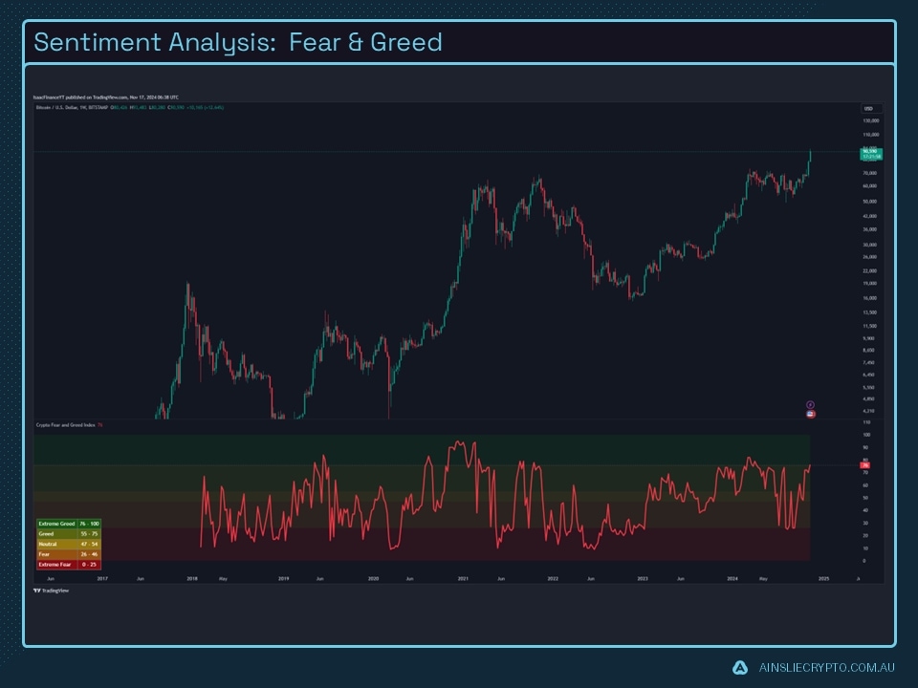
Task: Click the green 90,590 price tag on the axis
Action: (869, 153)
